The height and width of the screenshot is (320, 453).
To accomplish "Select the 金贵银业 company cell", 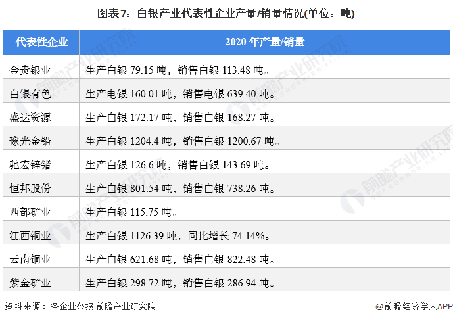I will click(x=32, y=69).
